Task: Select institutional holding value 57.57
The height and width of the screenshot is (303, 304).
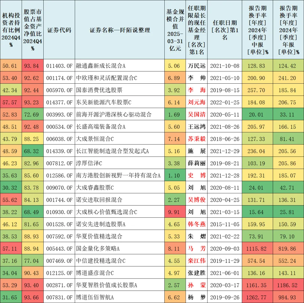Action: (10, 103)
